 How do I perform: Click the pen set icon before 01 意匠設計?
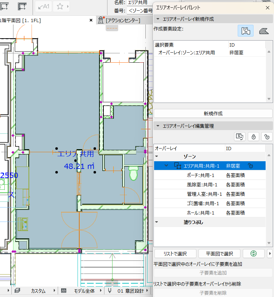click(110, 291)
